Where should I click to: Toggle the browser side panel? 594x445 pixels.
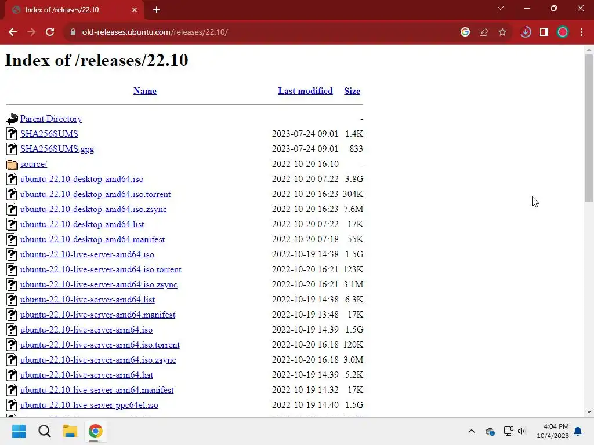pyautogui.click(x=544, y=32)
